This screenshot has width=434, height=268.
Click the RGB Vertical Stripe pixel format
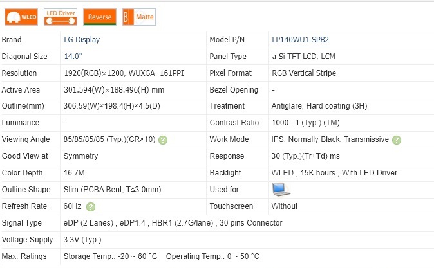coord(304,73)
